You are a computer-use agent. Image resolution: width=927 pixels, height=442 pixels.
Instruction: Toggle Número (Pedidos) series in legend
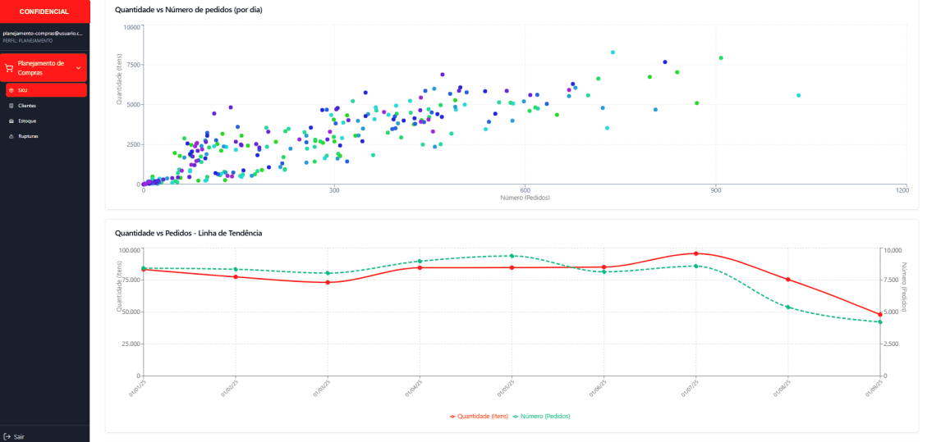pos(541,416)
